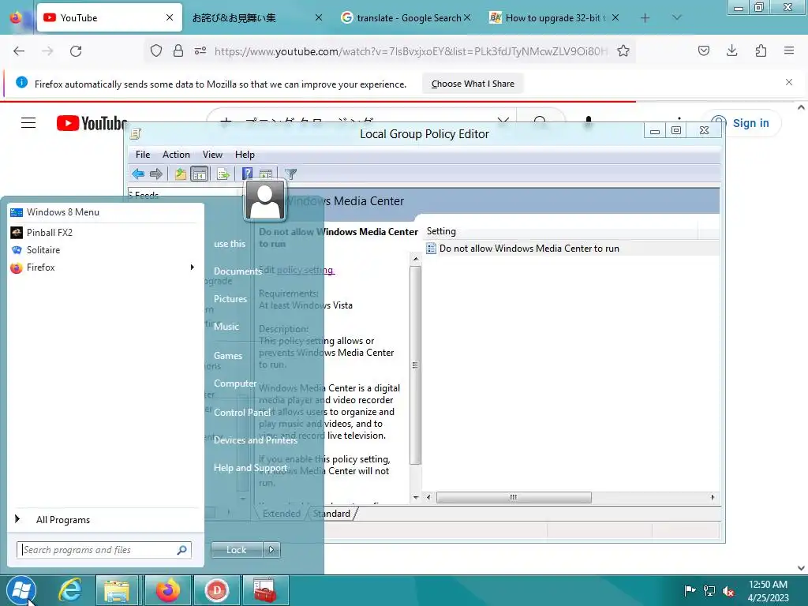Viewport: 808px width, 606px height.
Task: Click the horizontal scrollbar in settings list
Action: pos(514,497)
